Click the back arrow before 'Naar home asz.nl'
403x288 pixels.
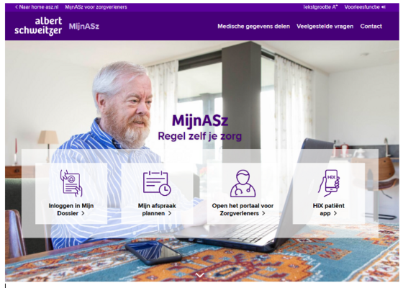coord(17,7)
